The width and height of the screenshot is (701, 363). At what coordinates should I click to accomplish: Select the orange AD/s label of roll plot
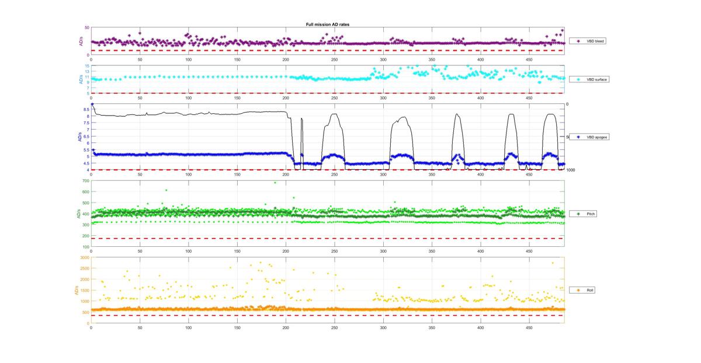(x=76, y=290)
